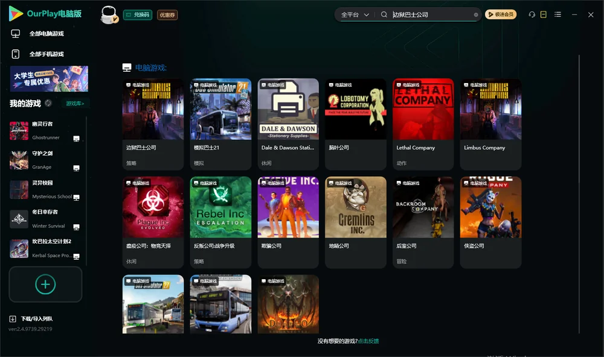This screenshot has height=357, width=604.
Task: Click the 电脑游戏 badge on Rebel Inc card
Action: 205,183
